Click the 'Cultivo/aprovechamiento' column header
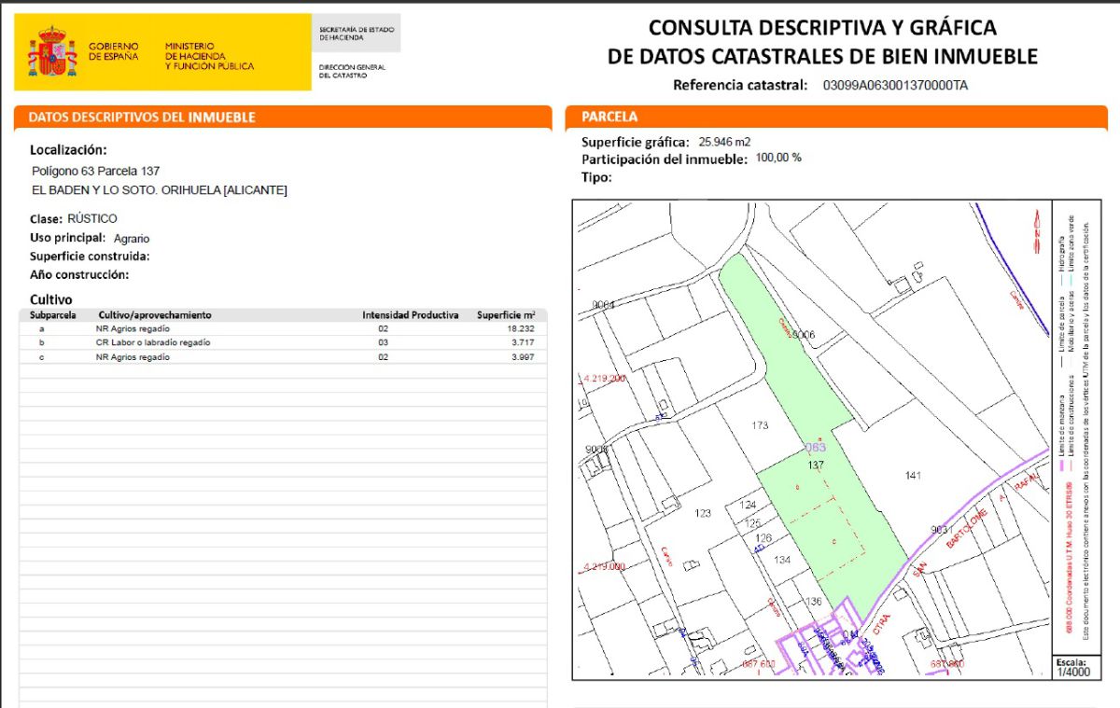 point(155,315)
